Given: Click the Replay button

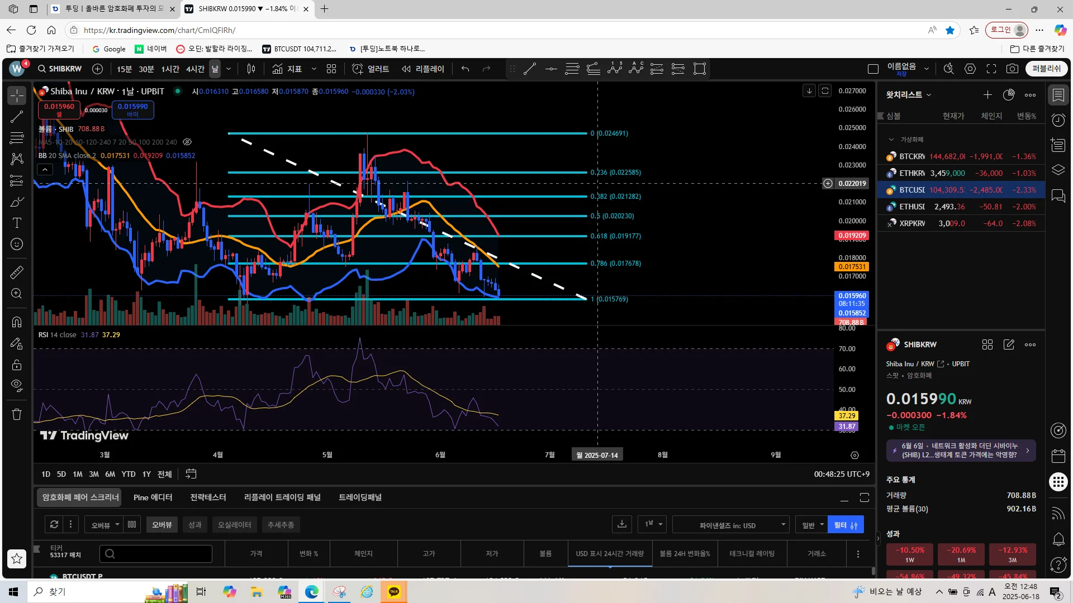Looking at the screenshot, I should pyautogui.click(x=423, y=69).
